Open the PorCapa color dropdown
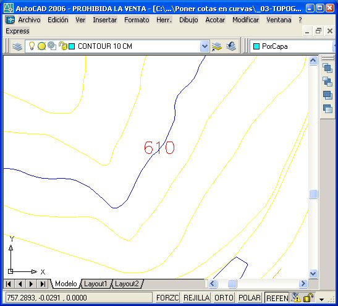This screenshot has width=338, height=306. click(x=293, y=46)
